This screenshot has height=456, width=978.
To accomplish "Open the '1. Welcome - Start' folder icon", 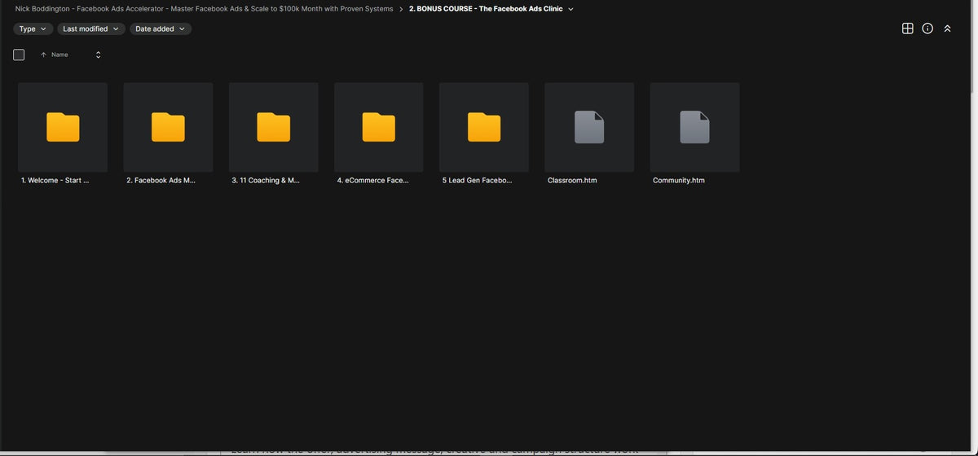I will click(63, 127).
